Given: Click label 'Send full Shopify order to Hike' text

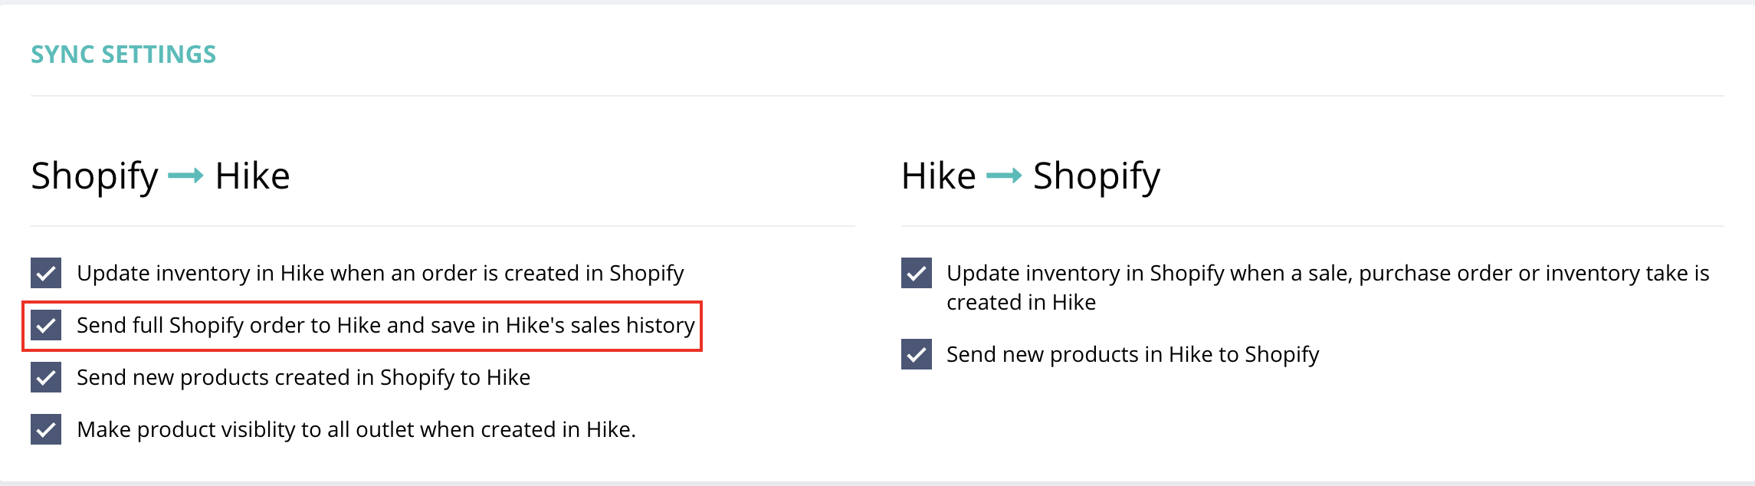Looking at the screenshot, I should [x=385, y=325].
